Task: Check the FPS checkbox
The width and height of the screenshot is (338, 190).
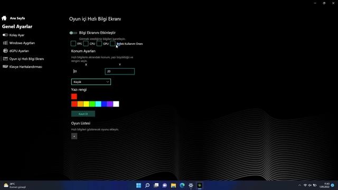Action: pyautogui.click(x=73, y=43)
